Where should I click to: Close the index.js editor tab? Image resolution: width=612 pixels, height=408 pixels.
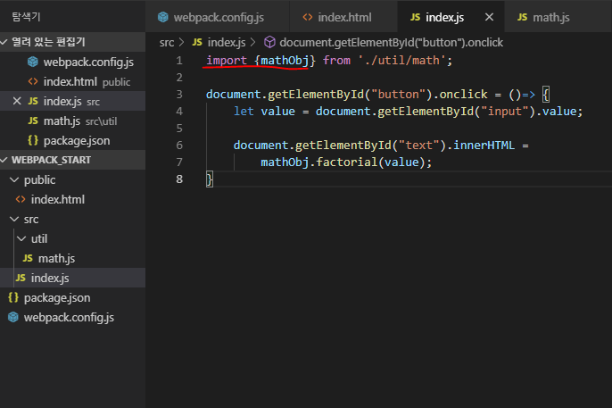[x=488, y=17]
